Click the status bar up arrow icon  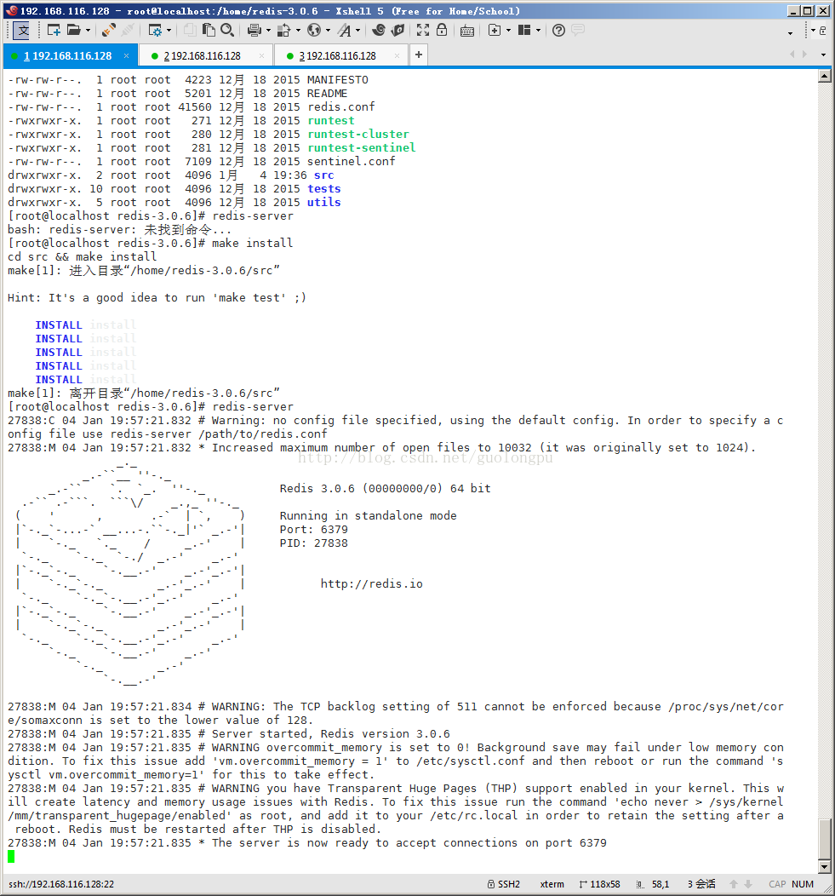[x=734, y=884]
